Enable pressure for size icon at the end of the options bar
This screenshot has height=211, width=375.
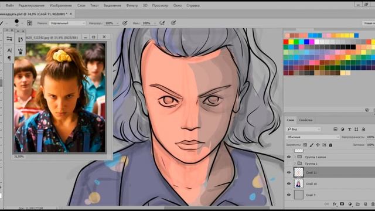point(173,23)
